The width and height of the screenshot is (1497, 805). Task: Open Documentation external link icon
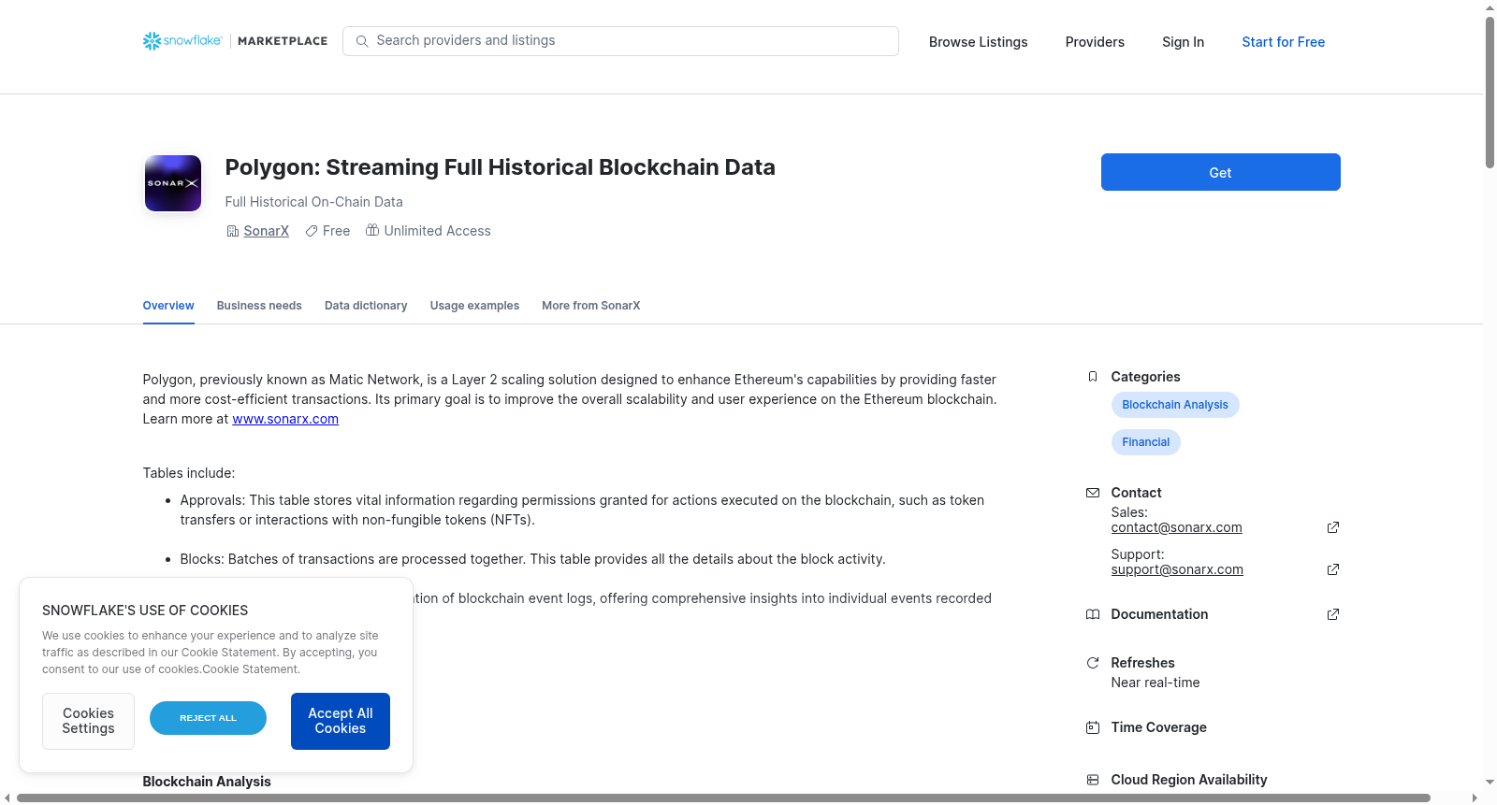(1333, 614)
